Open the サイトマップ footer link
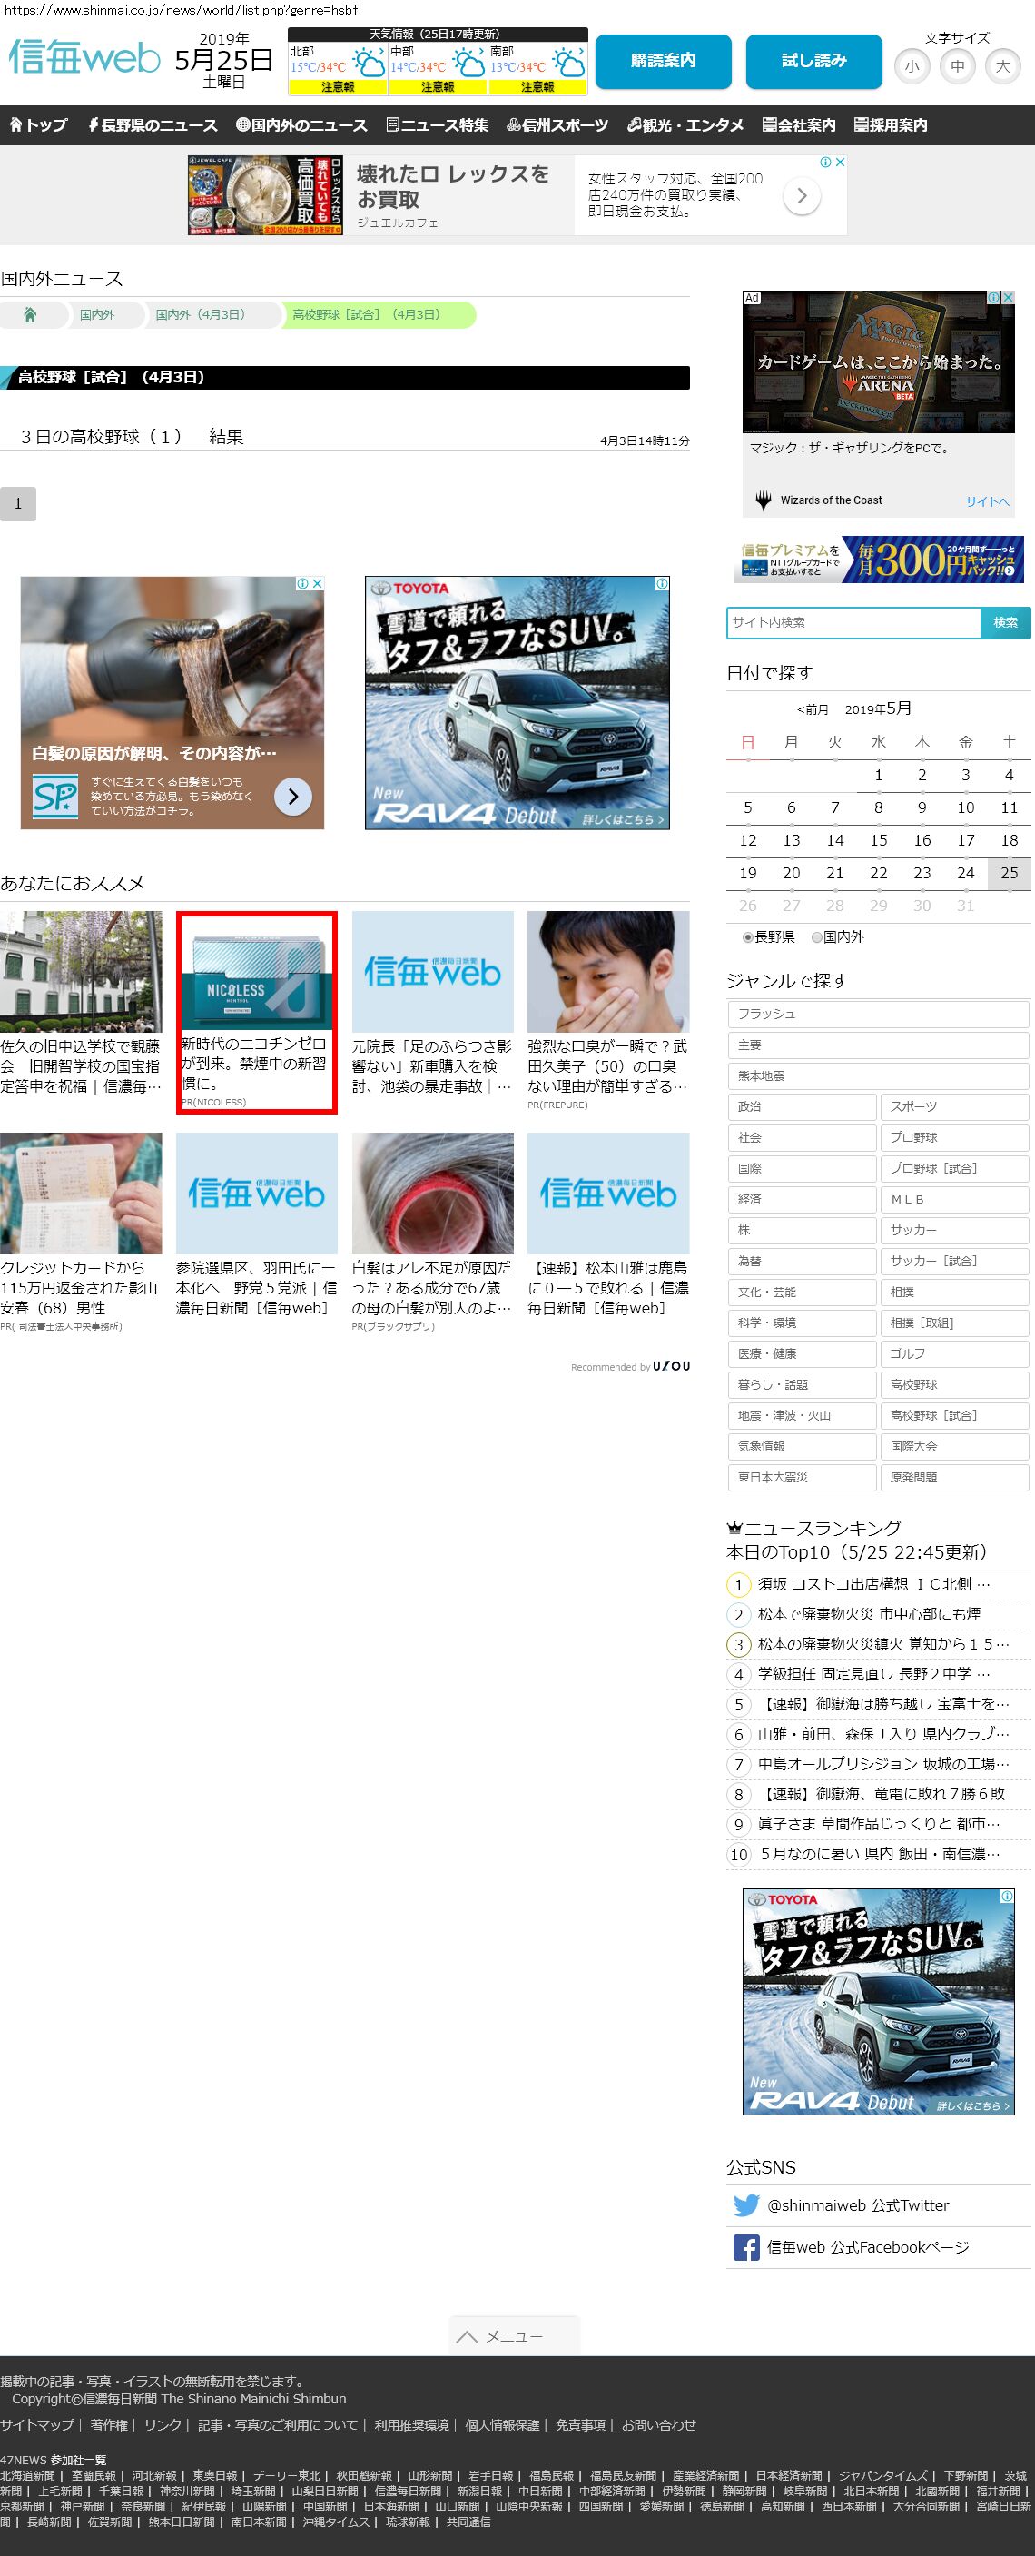This screenshot has width=1035, height=2556. point(36,2424)
